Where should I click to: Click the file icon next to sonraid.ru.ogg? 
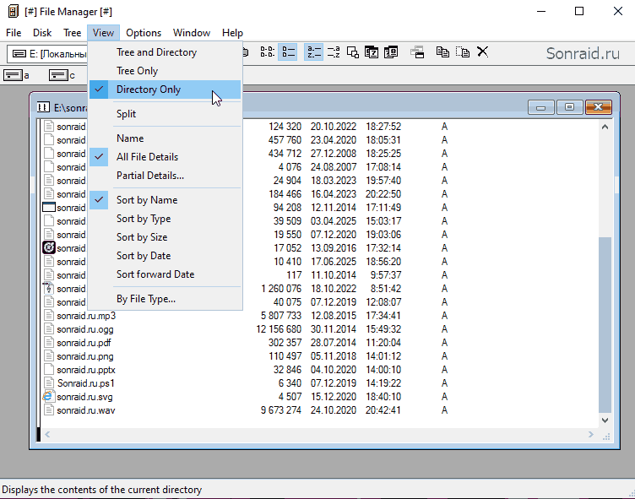click(x=49, y=329)
